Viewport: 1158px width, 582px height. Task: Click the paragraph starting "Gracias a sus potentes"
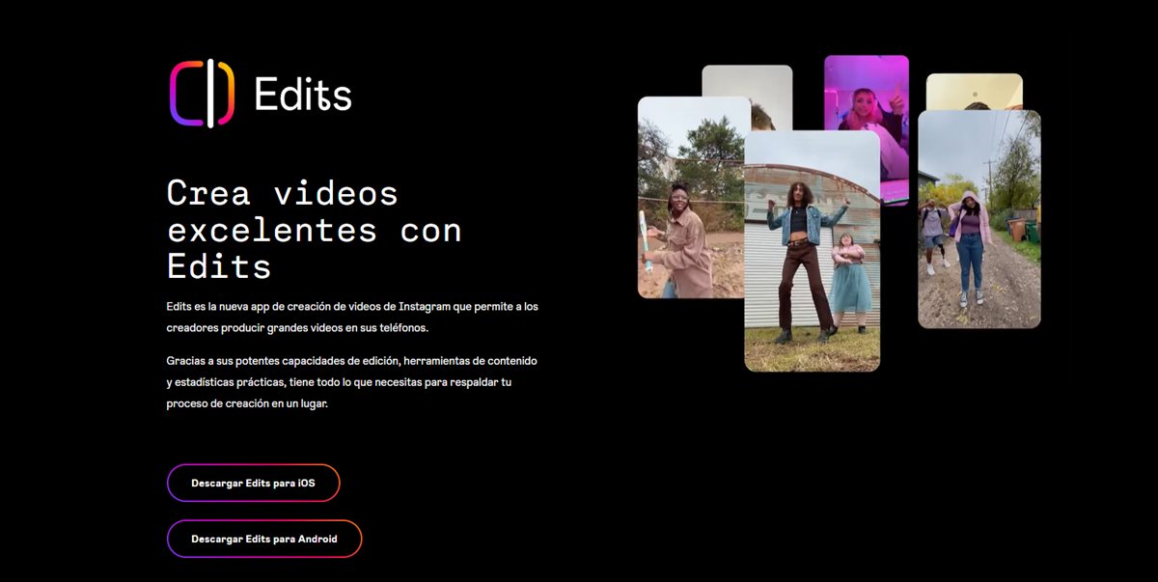tap(352, 381)
